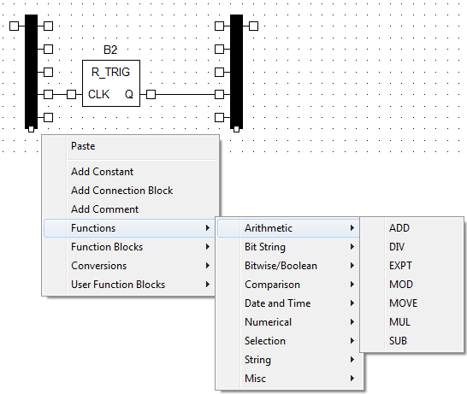Select MUL from the function list
The height and width of the screenshot is (394, 467).
pos(411,321)
